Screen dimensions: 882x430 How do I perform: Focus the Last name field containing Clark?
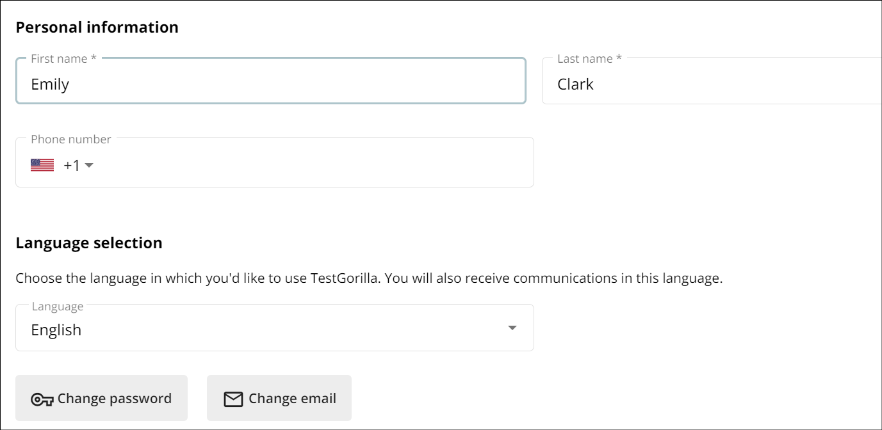click(x=712, y=81)
